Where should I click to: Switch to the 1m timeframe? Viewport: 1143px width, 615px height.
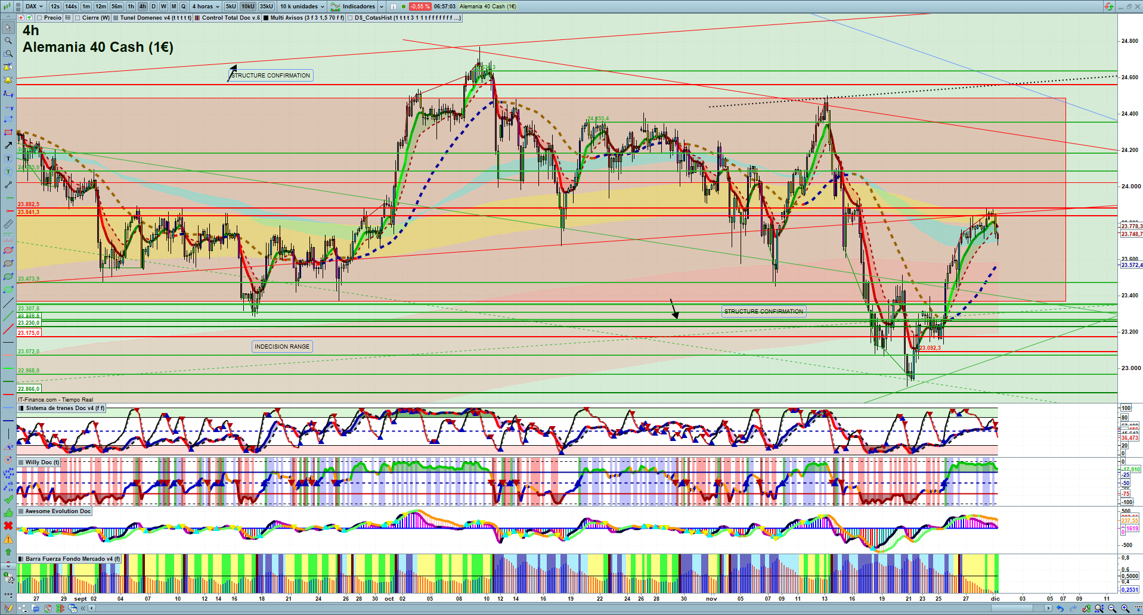pyautogui.click(x=86, y=7)
